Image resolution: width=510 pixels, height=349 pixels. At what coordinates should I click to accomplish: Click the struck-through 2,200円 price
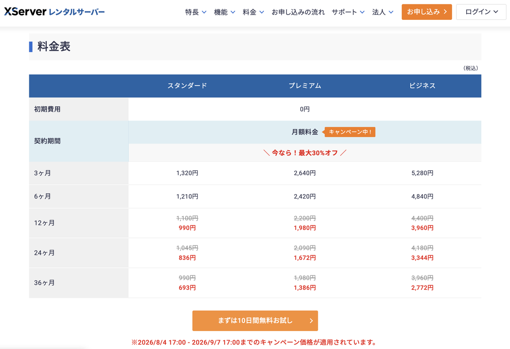[305, 218]
